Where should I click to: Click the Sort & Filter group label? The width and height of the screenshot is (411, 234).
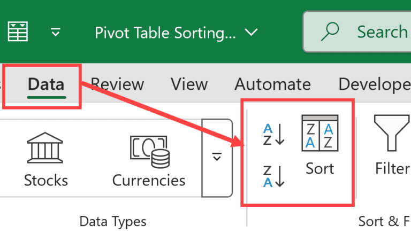click(x=384, y=221)
